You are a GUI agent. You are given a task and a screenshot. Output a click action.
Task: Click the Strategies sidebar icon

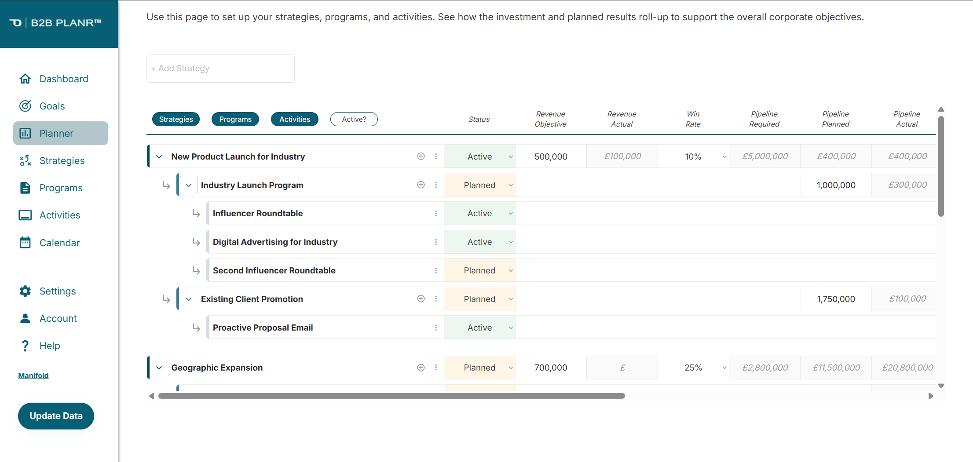point(25,160)
